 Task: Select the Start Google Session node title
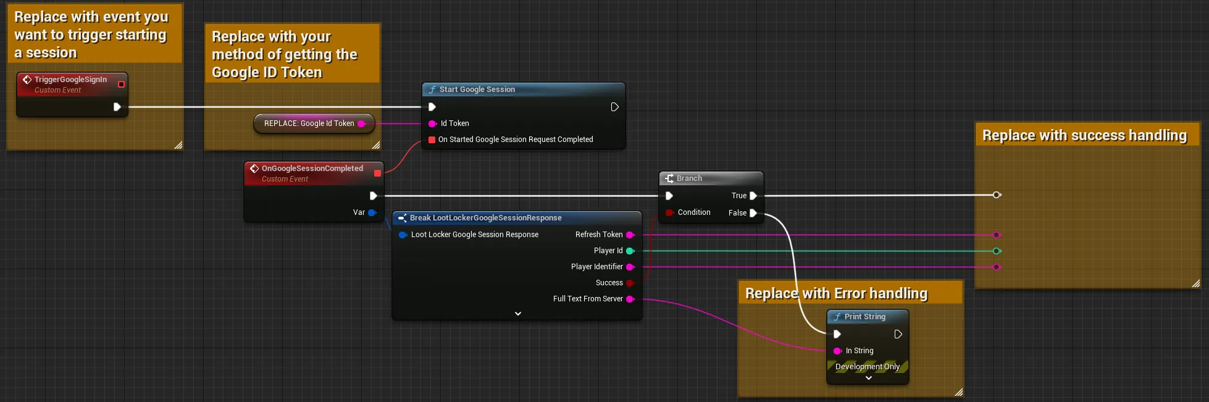pyautogui.click(x=477, y=90)
